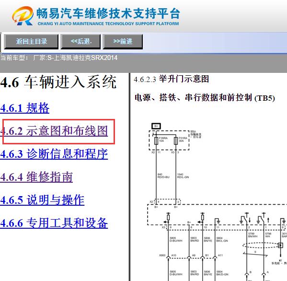Click the Chang Yi platform logo icon
This screenshot has width=287, height=281.
[23, 16]
